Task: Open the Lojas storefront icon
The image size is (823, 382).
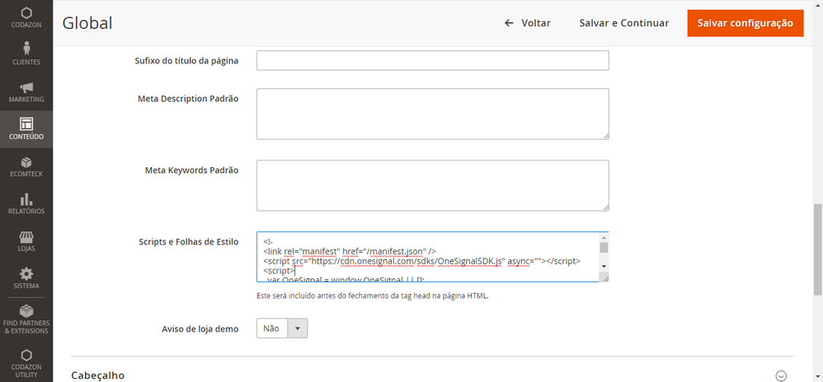Action: [x=26, y=238]
